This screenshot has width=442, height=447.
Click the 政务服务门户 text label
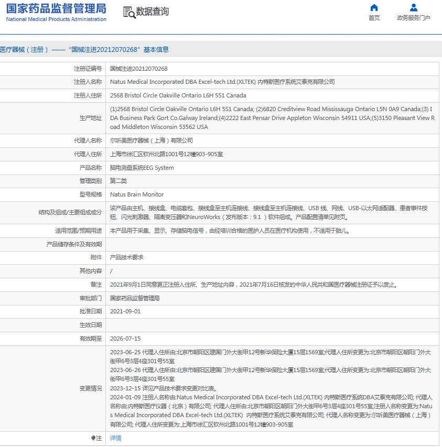click(x=414, y=18)
